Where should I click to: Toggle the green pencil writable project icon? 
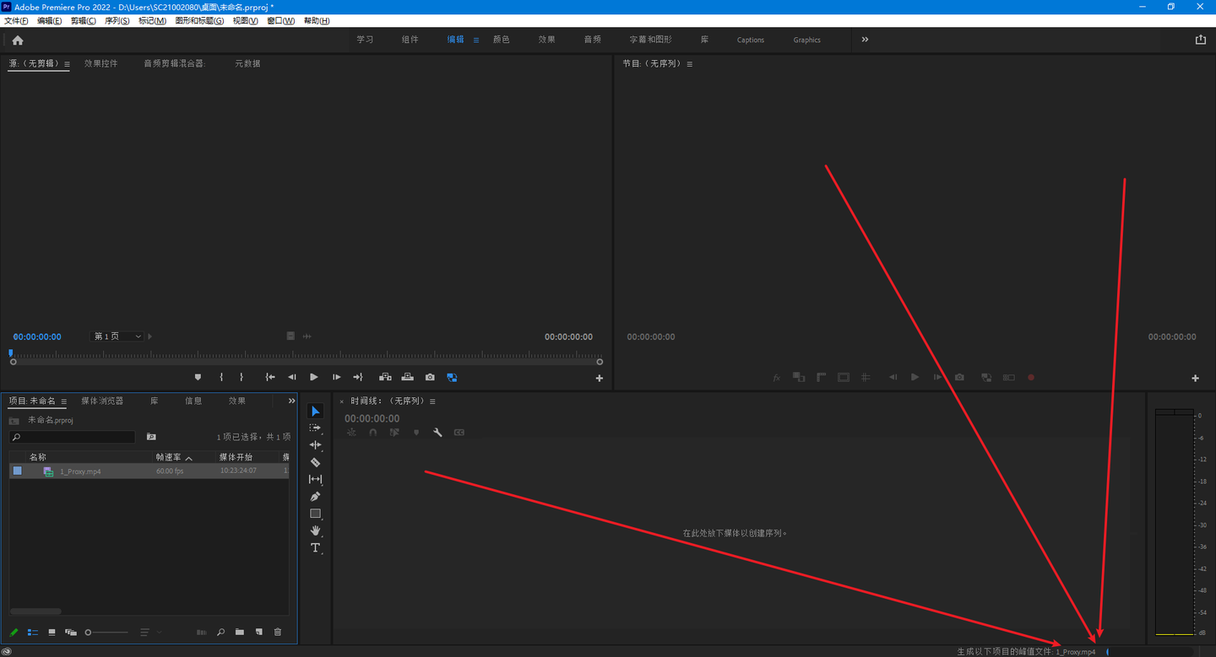(x=14, y=632)
